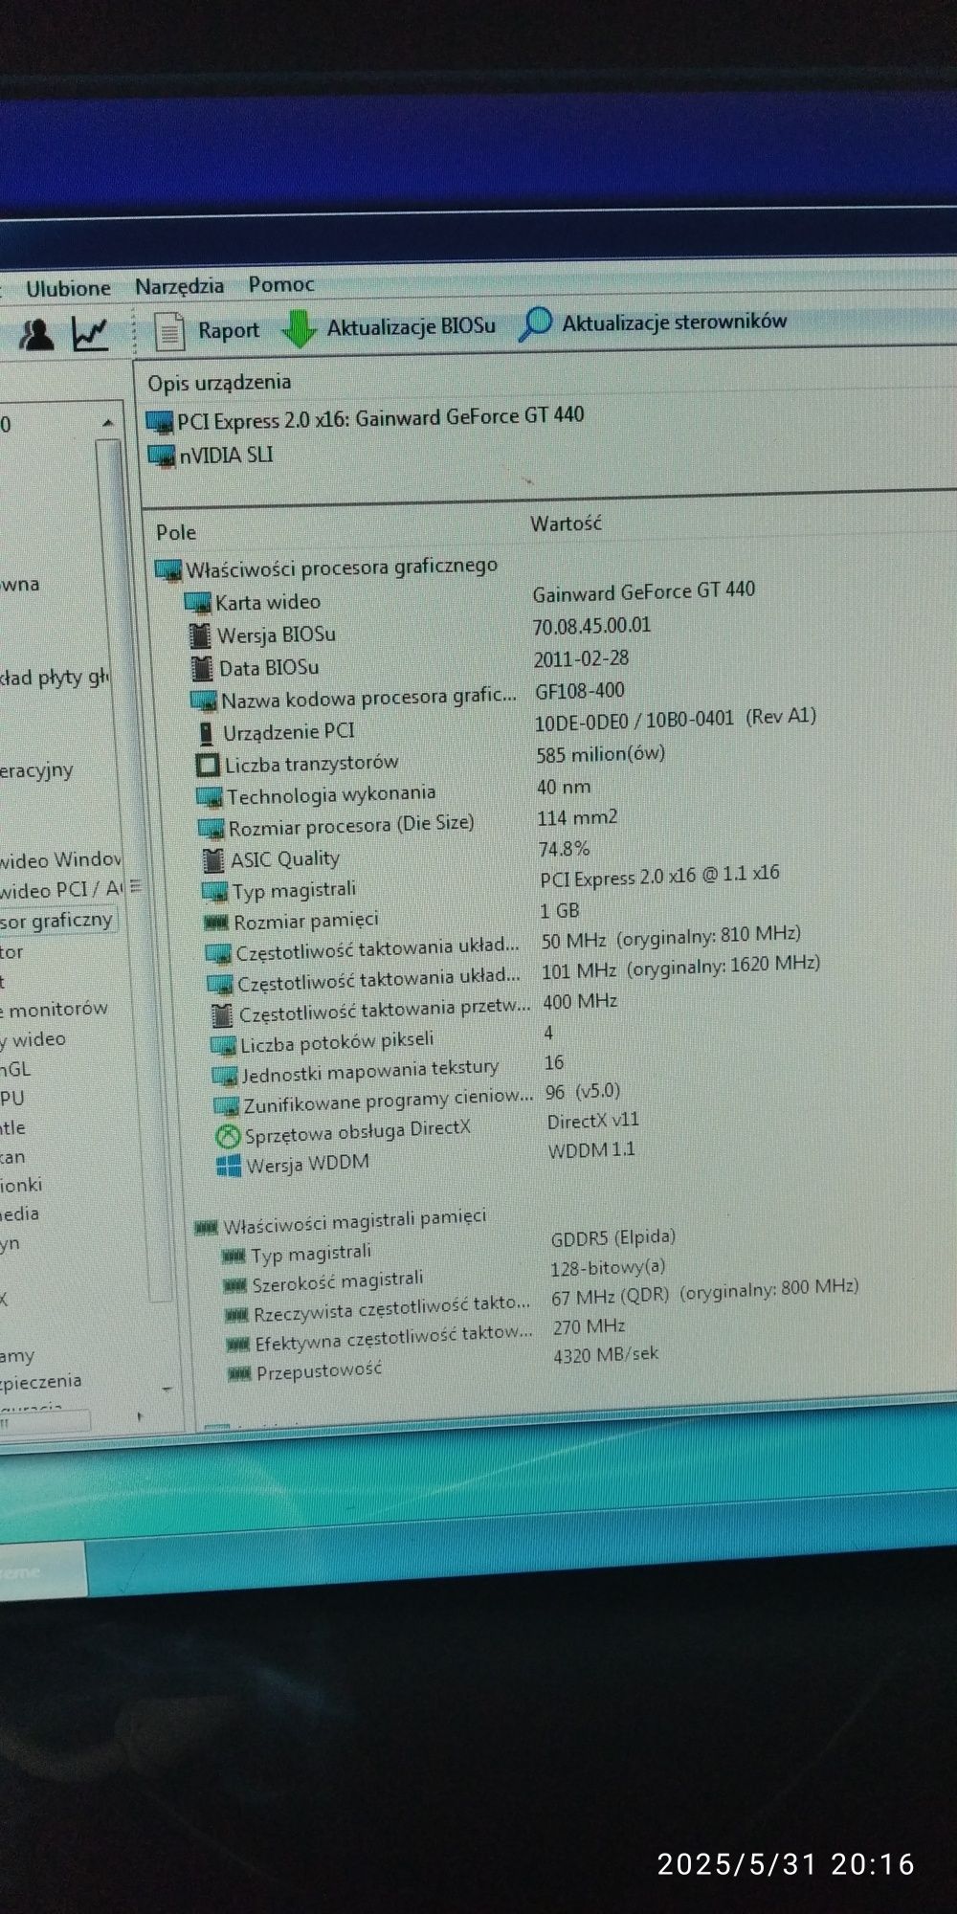Click the green arrow BIOS update icon
Image resolution: width=957 pixels, height=1914 pixels.
click(x=300, y=328)
